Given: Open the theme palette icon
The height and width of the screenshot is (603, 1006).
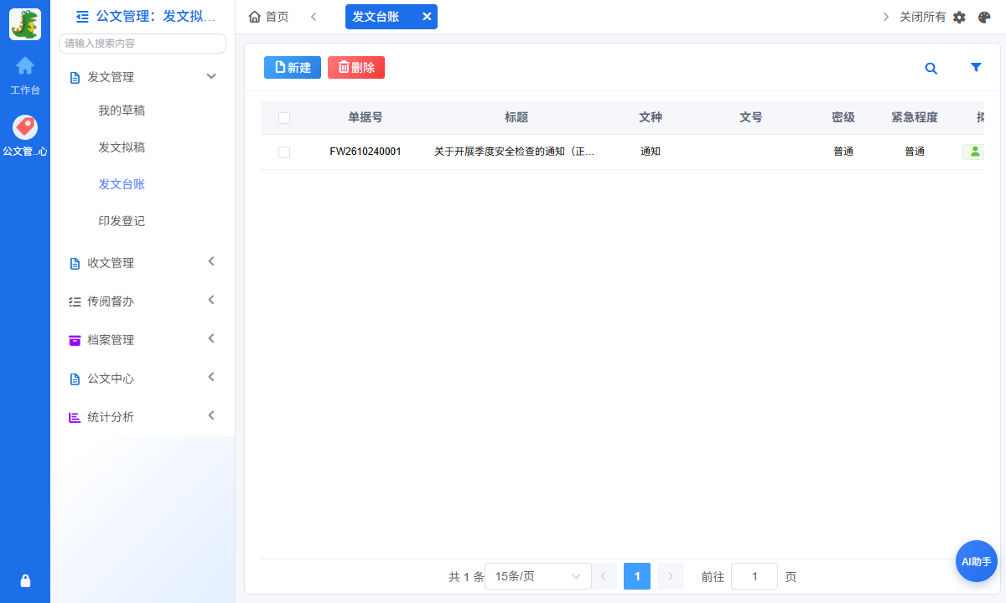Looking at the screenshot, I should (984, 17).
